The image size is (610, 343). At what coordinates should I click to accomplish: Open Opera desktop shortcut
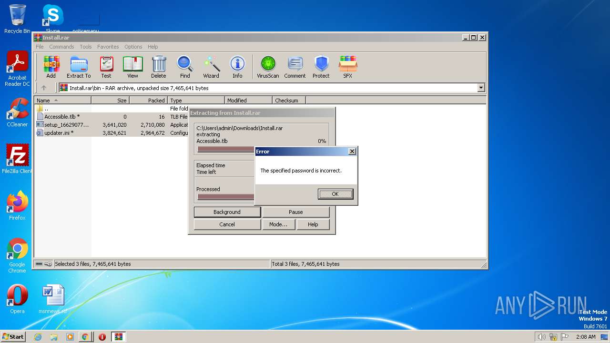tap(17, 299)
